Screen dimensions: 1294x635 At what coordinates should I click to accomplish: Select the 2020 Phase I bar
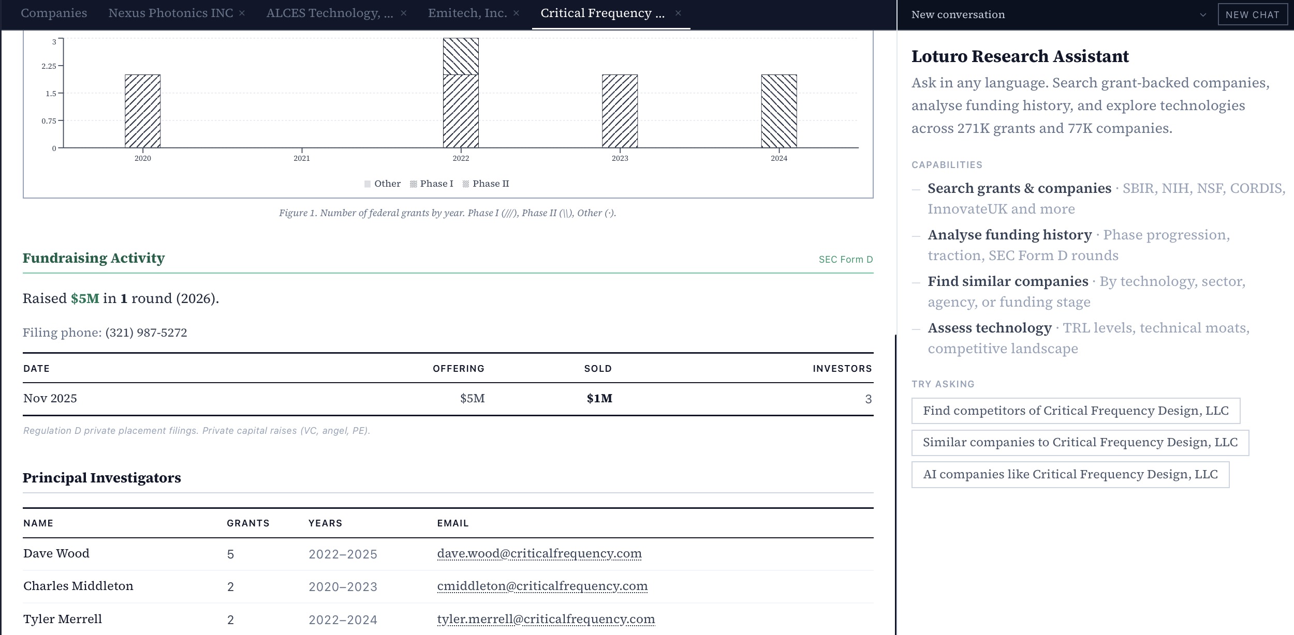tap(143, 111)
